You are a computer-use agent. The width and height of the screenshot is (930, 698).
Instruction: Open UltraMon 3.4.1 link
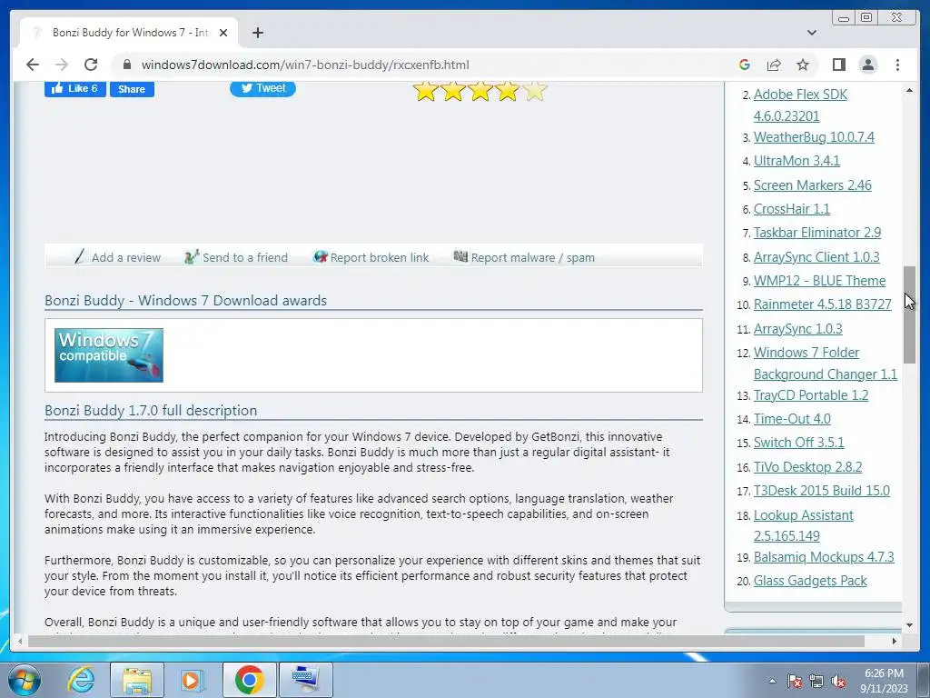796,161
